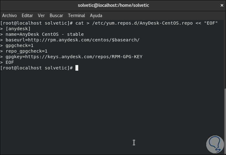Click the window title bar text
226x155 pixels.
[113, 5]
